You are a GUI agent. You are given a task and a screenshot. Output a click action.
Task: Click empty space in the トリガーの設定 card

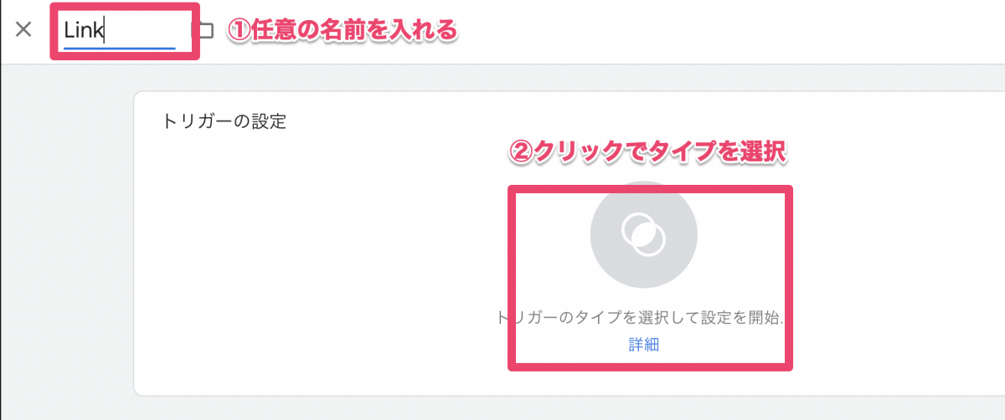click(318, 268)
